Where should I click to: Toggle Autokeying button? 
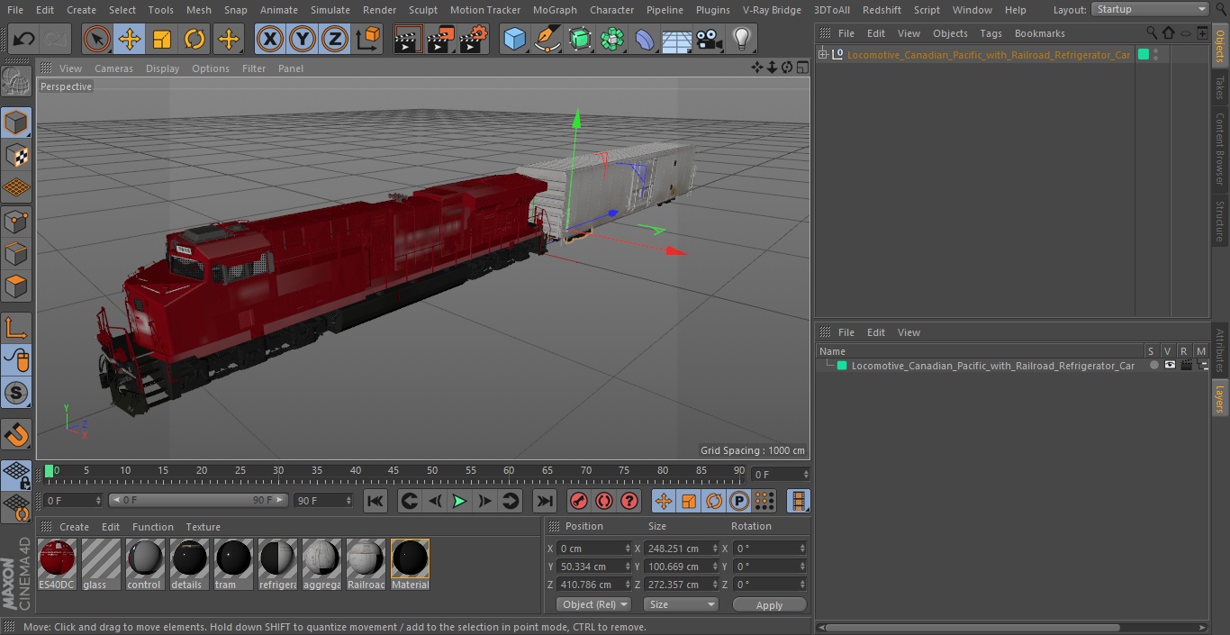pos(604,501)
